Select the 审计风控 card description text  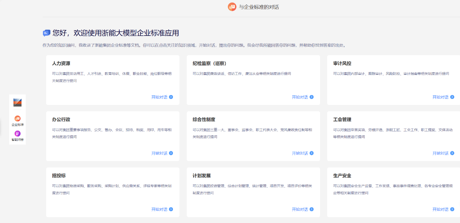(x=391, y=74)
